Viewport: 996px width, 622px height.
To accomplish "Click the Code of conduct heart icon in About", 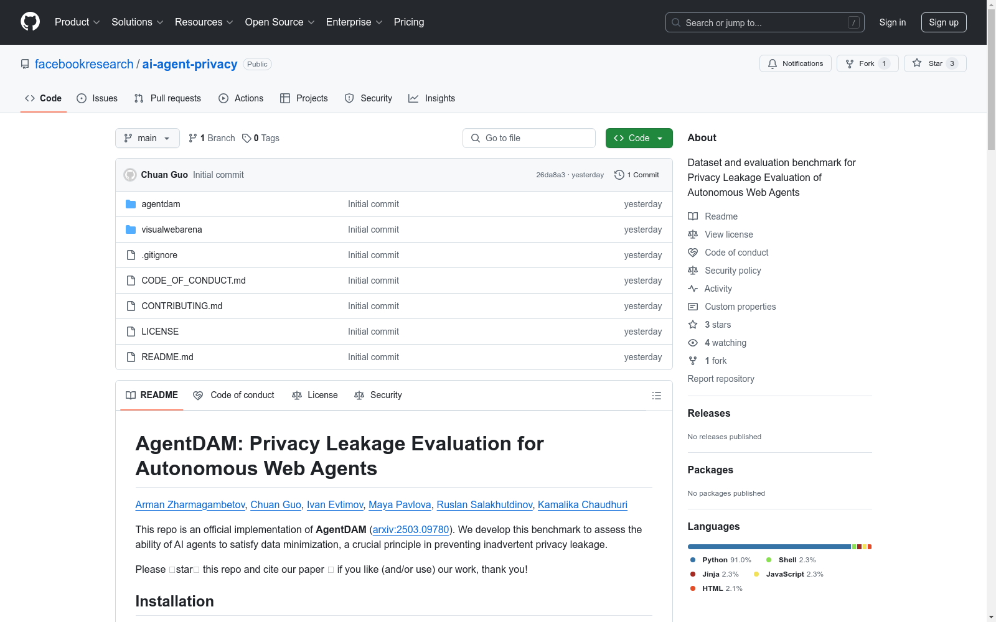I will [x=693, y=253].
